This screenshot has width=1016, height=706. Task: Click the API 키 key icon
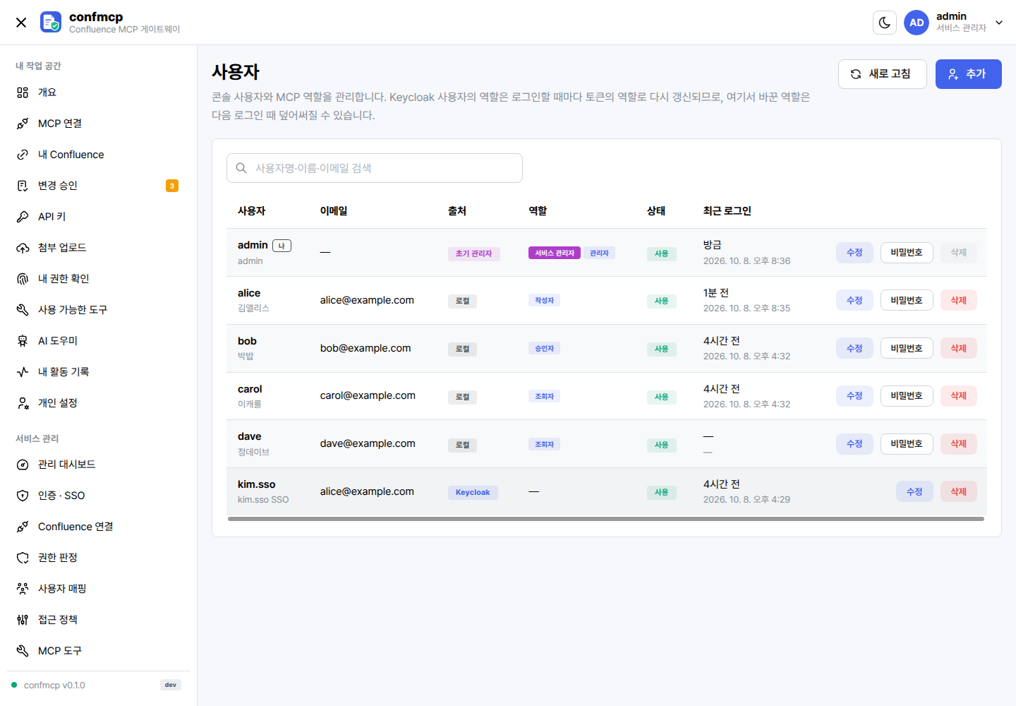click(x=23, y=217)
